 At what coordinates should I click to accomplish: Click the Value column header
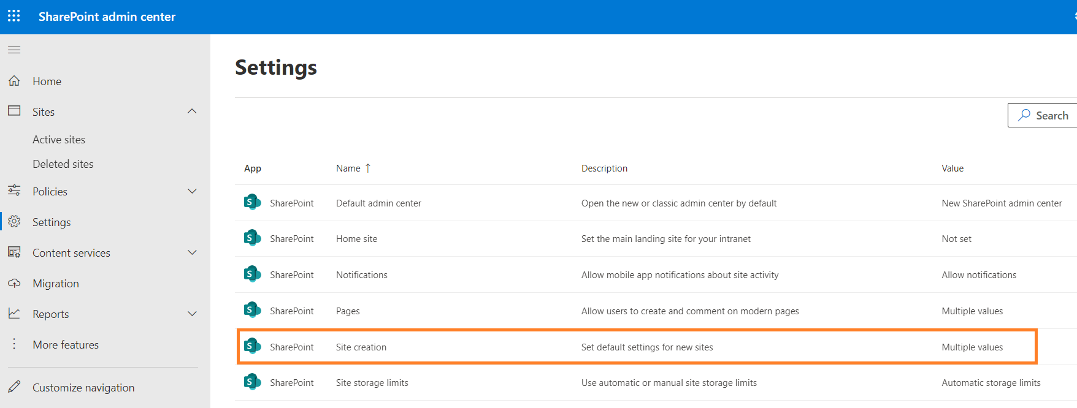click(952, 168)
